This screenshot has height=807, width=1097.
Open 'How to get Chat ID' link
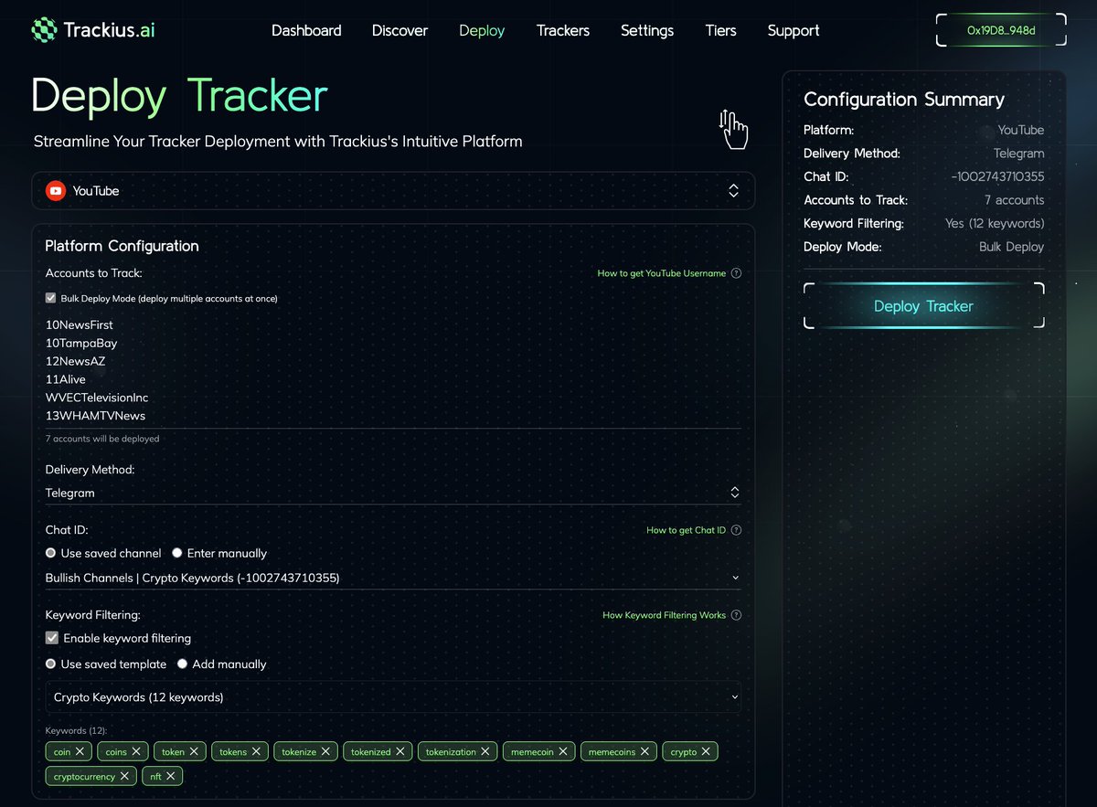click(687, 530)
